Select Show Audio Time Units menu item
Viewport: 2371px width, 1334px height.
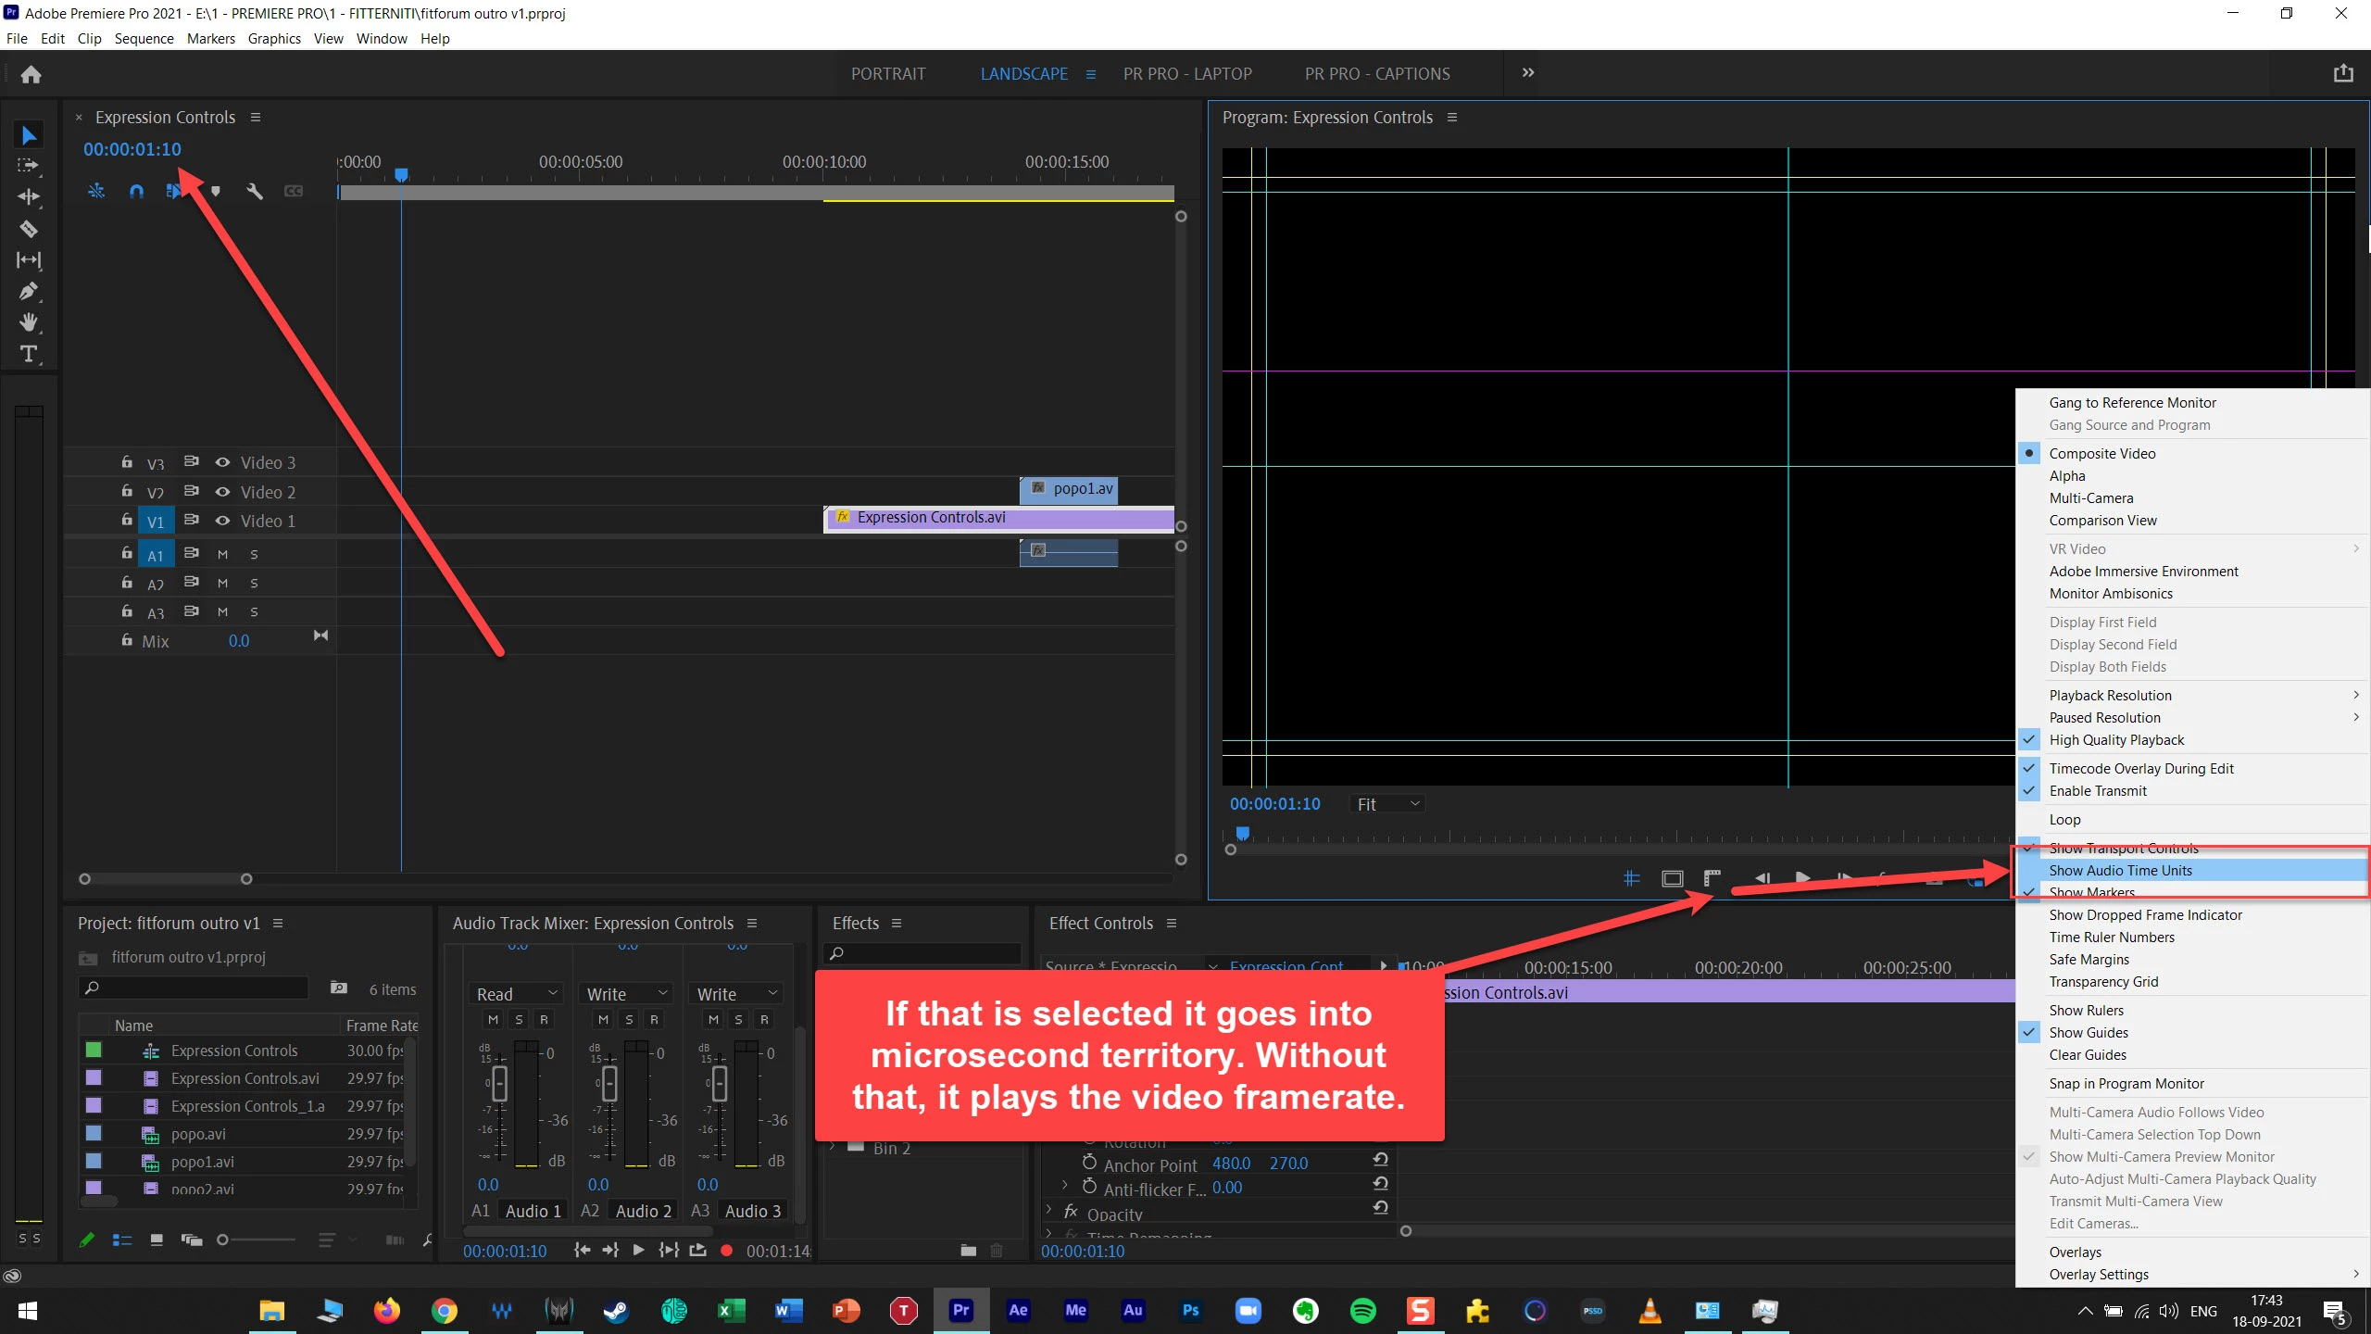point(2120,870)
